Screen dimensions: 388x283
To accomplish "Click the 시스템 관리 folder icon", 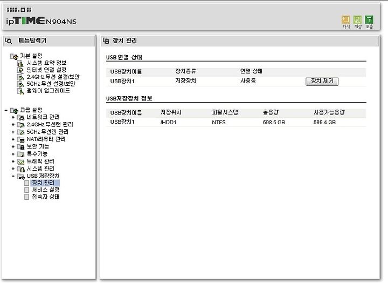I will point(20,169).
